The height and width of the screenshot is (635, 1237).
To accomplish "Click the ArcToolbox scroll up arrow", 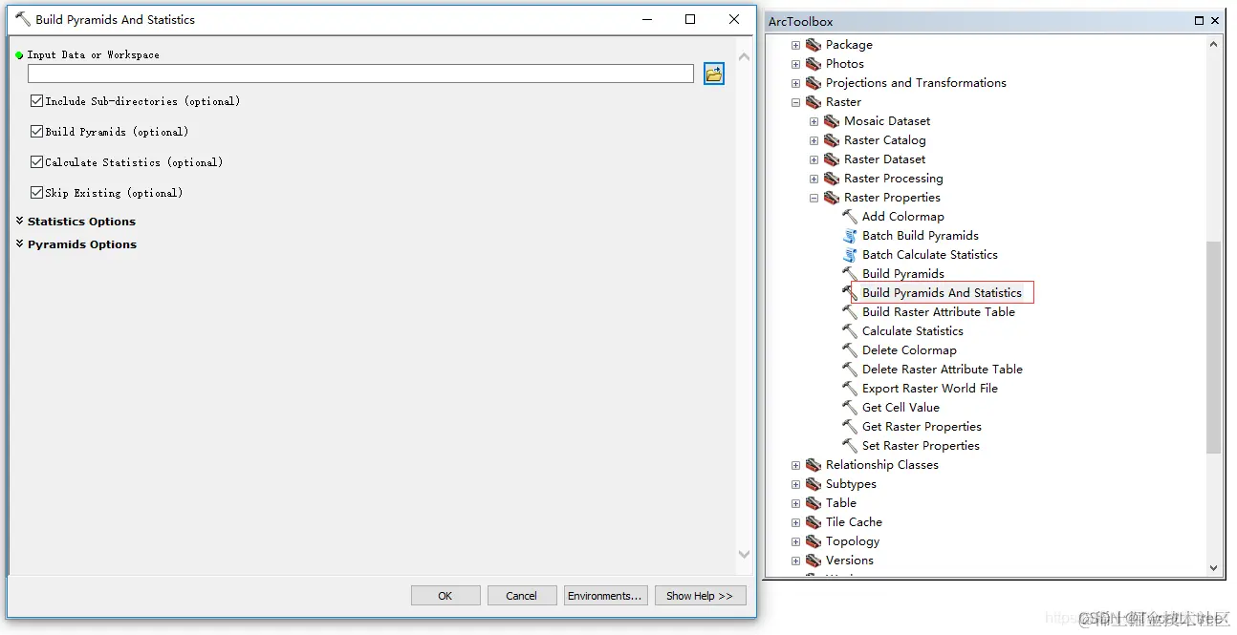I will (1214, 44).
